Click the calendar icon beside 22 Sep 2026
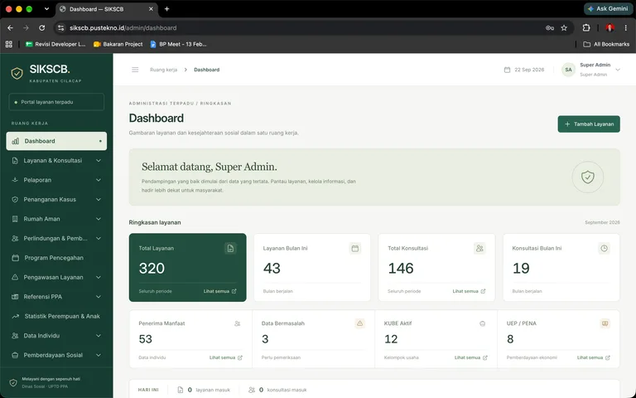This screenshot has height=398, width=636. [x=507, y=70]
